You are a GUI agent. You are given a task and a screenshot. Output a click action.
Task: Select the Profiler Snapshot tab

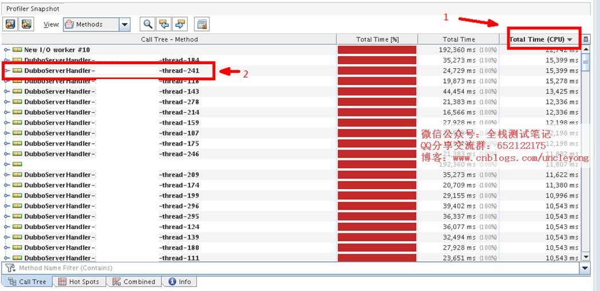(x=33, y=9)
